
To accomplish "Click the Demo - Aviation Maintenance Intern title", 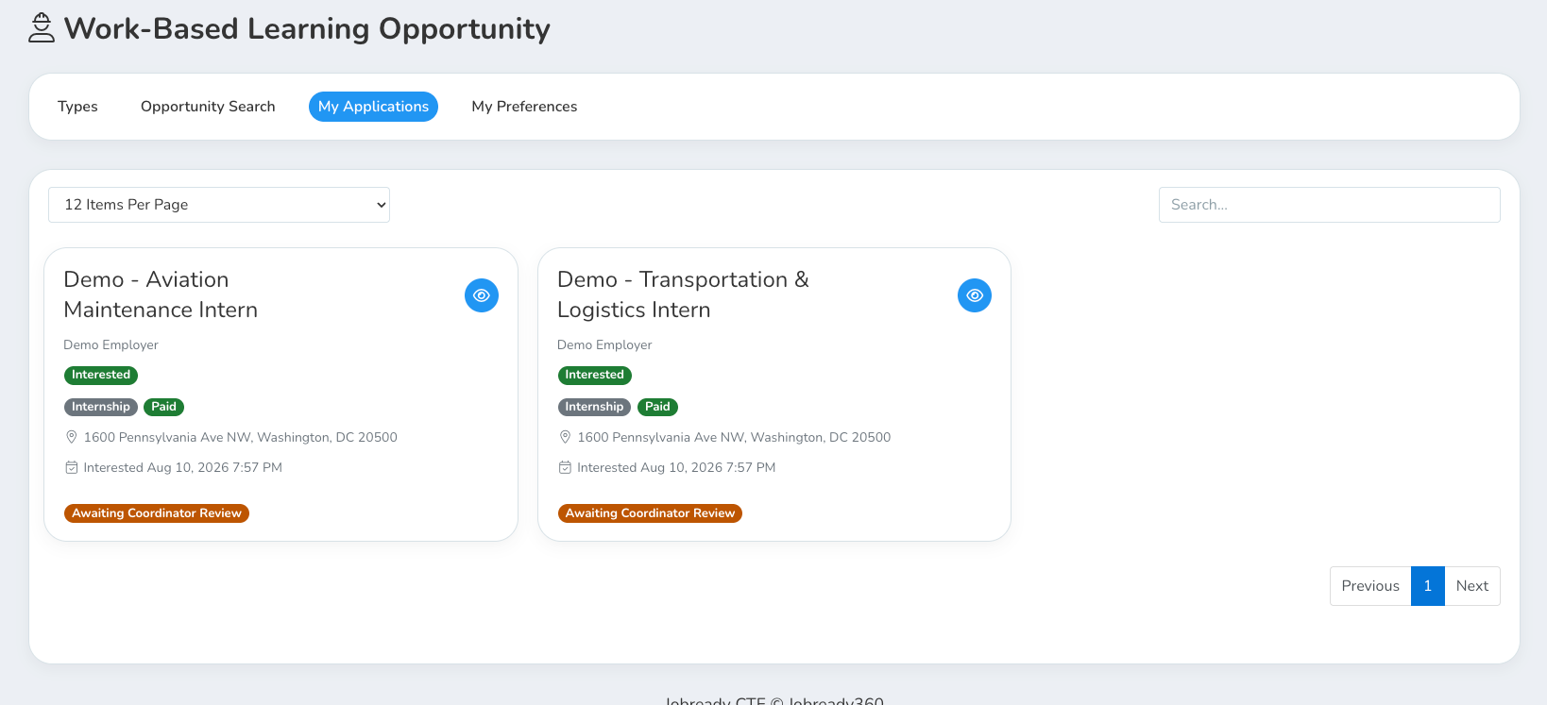I will click(x=161, y=294).
